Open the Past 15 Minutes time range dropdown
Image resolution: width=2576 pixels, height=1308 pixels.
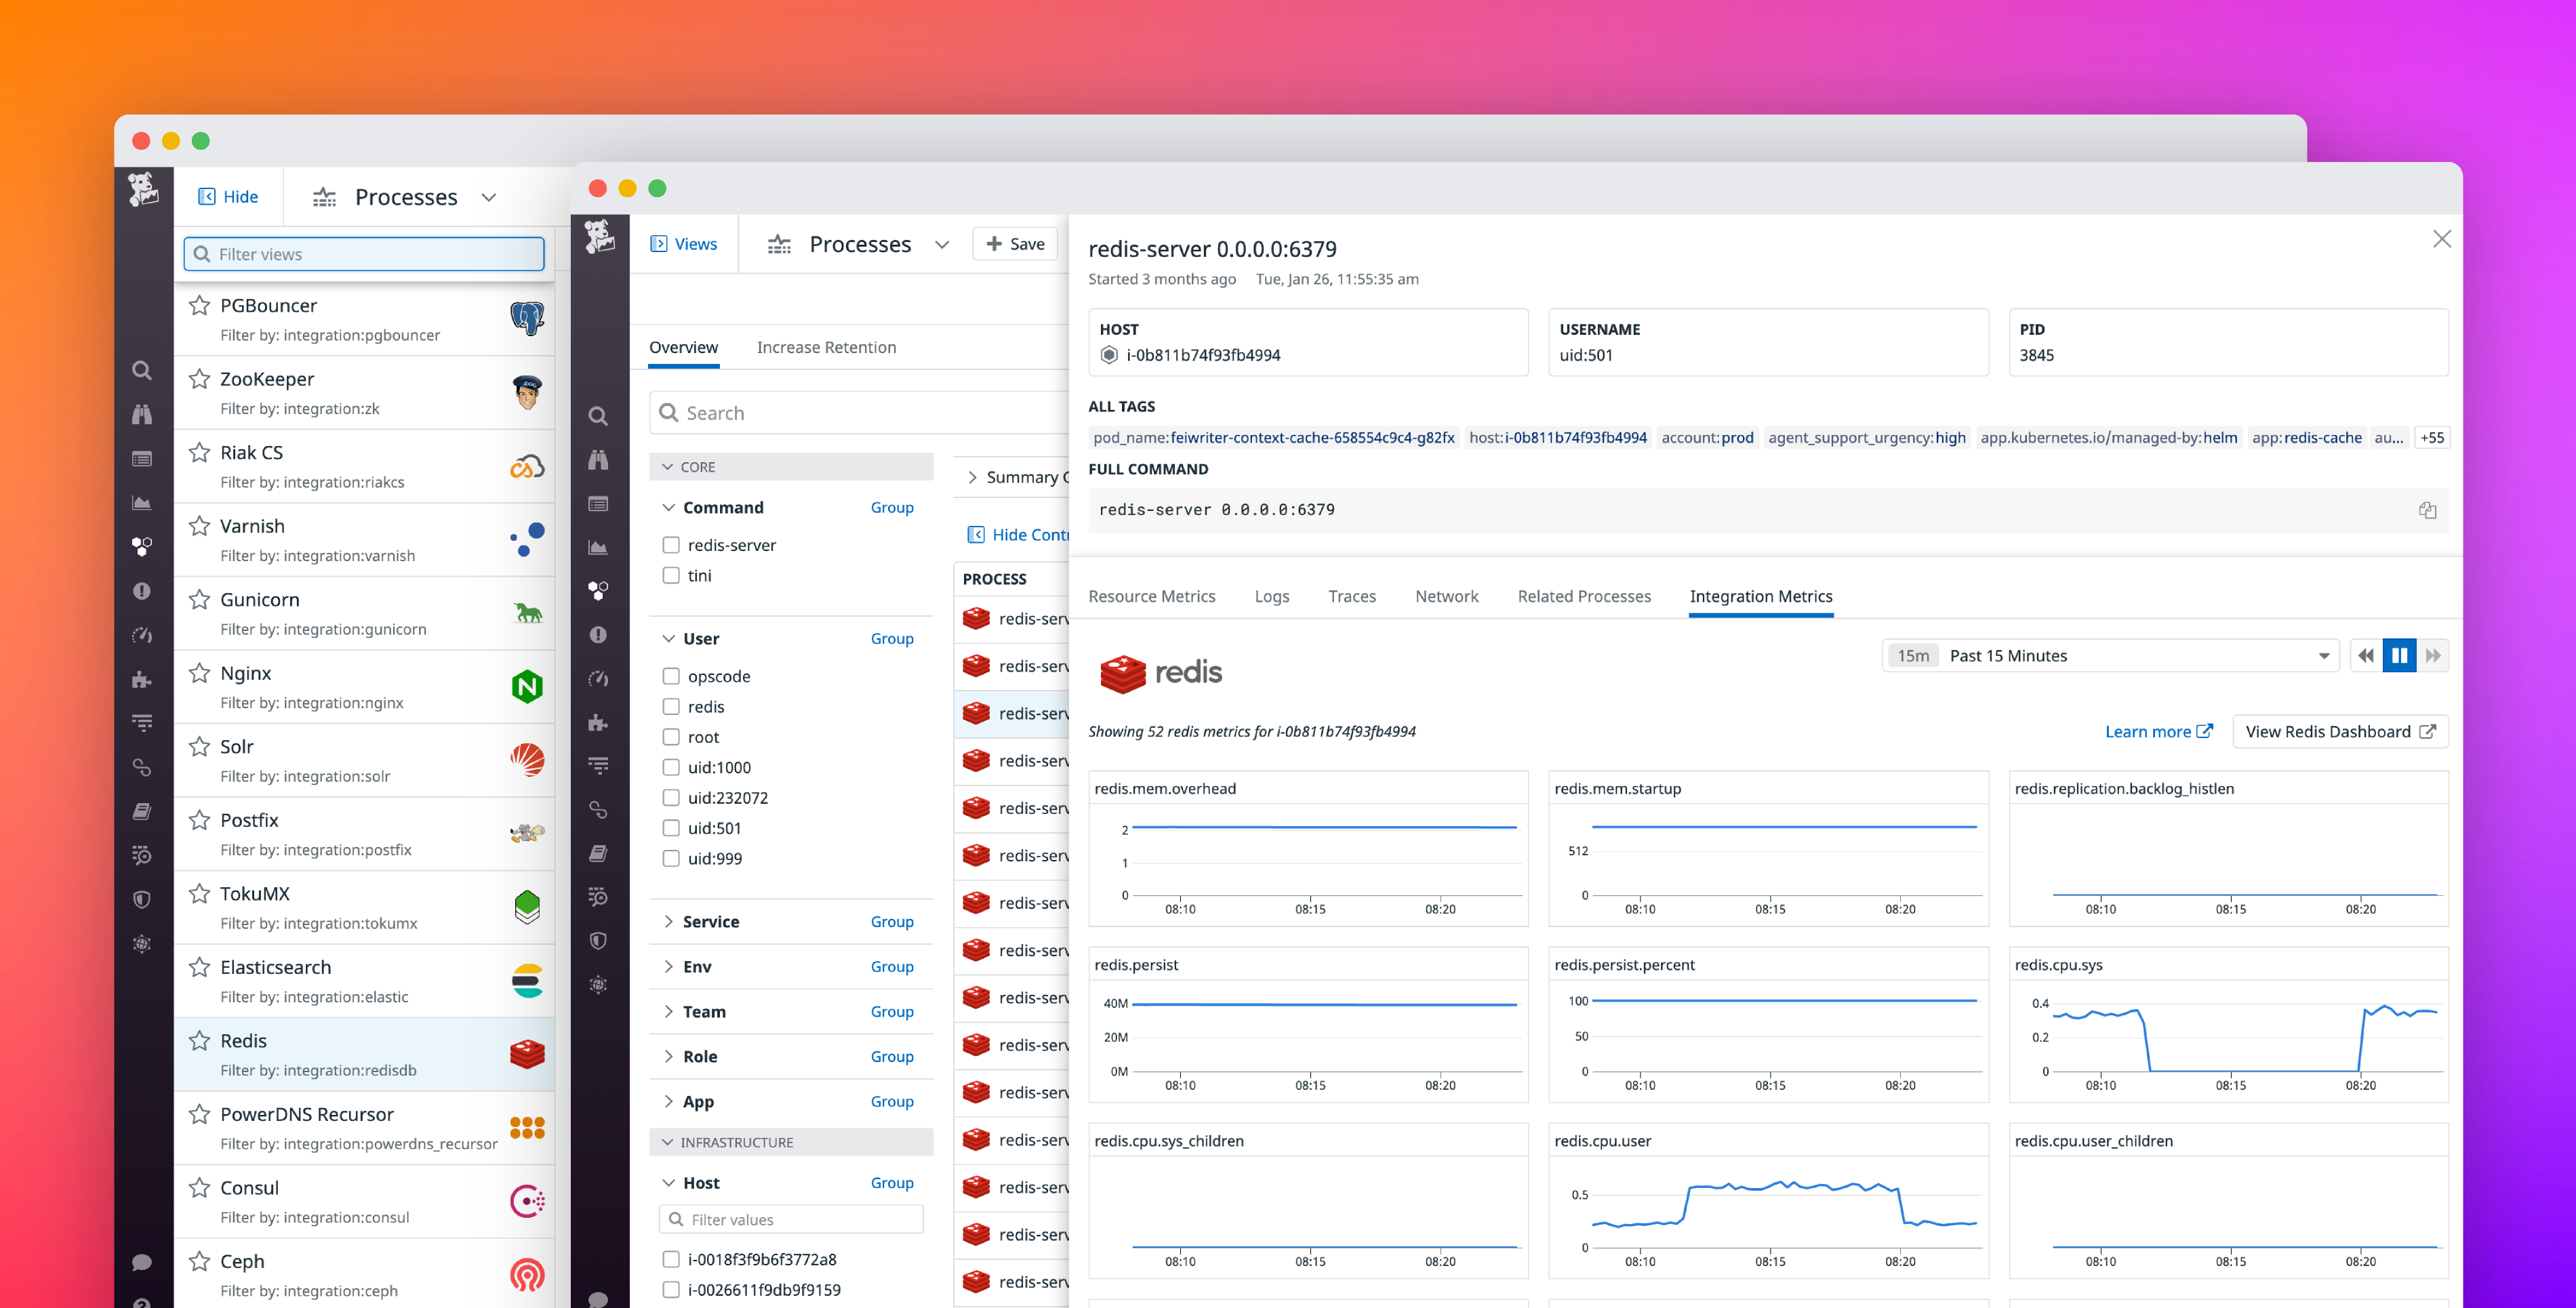[x=2110, y=655]
